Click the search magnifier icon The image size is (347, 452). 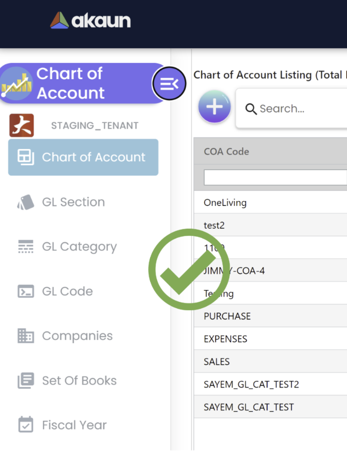pos(251,109)
